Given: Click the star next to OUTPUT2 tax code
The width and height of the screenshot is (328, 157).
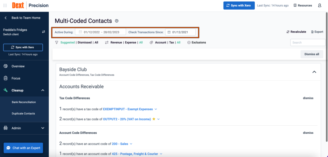Looking at the screenshot, I should click(x=154, y=119).
